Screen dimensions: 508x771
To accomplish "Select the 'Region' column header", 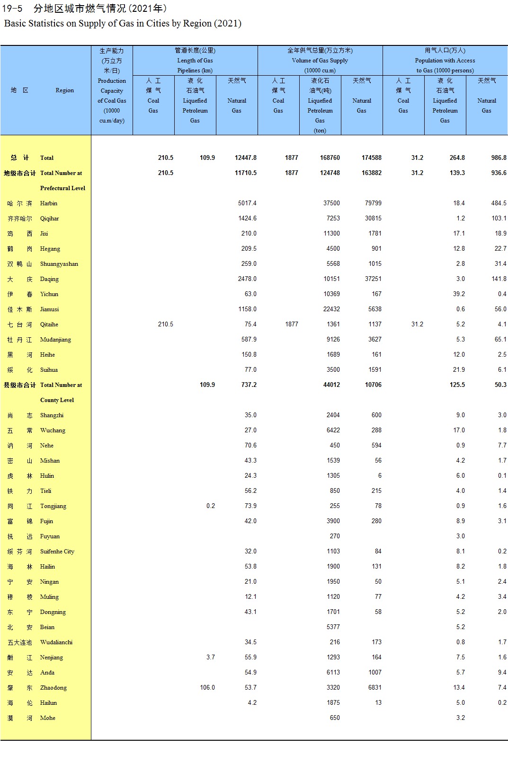I will point(64,90).
